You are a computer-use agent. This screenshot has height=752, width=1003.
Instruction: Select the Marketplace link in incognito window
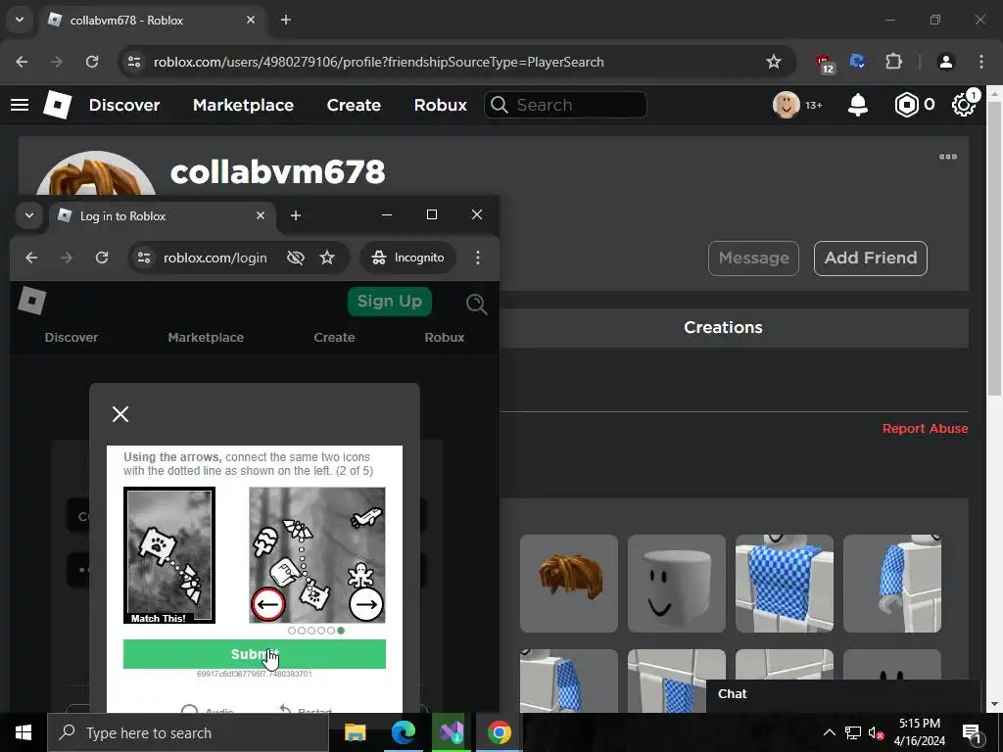[206, 338]
